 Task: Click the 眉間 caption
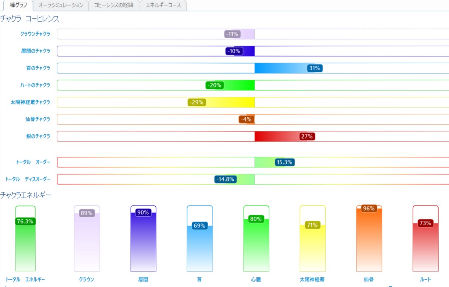143,280
